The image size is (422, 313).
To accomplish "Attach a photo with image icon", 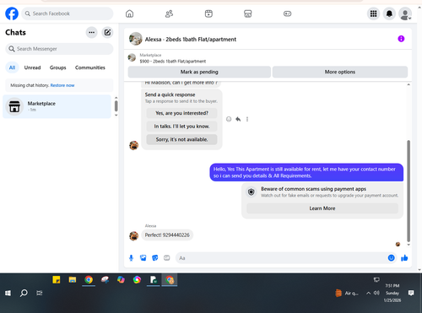I will [x=143, y=258].
